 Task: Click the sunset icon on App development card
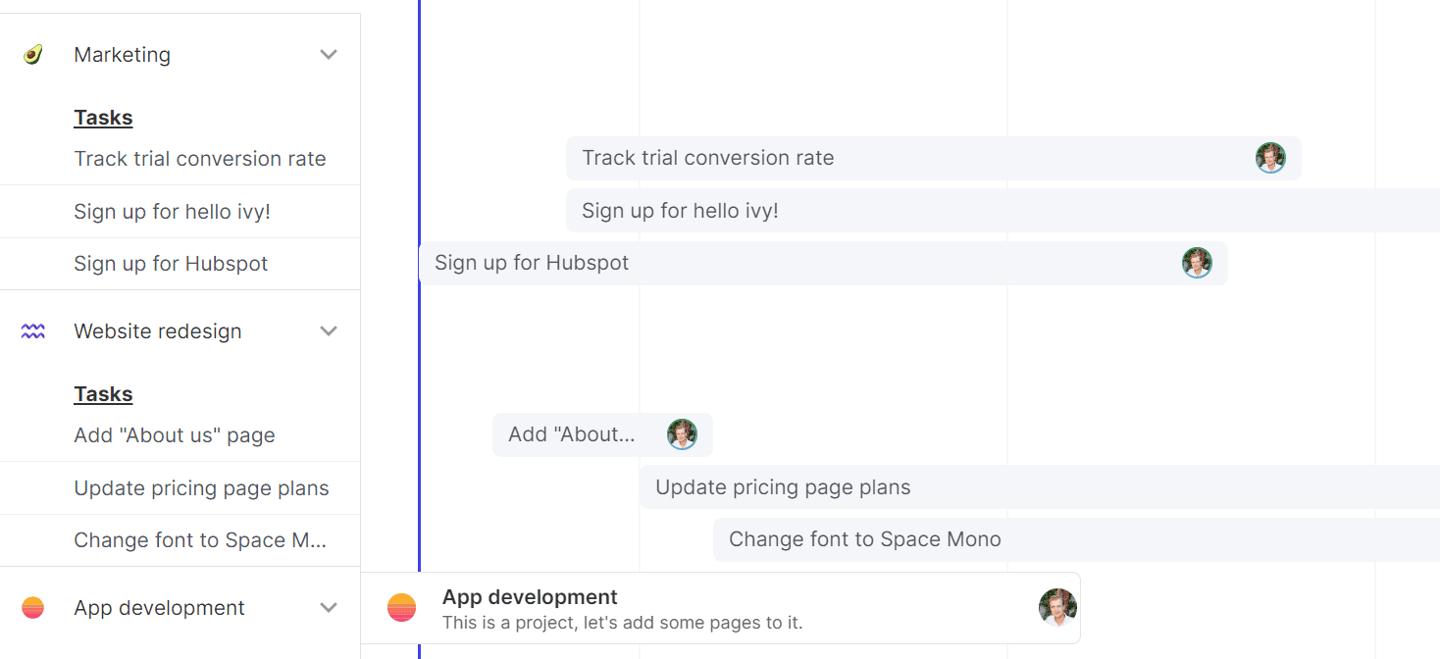point(402,608)
